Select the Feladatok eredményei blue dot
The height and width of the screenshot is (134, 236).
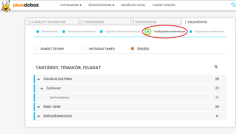[x=64, y=32]
